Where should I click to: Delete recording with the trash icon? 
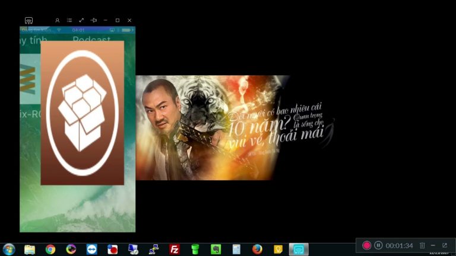click(422, 245)
